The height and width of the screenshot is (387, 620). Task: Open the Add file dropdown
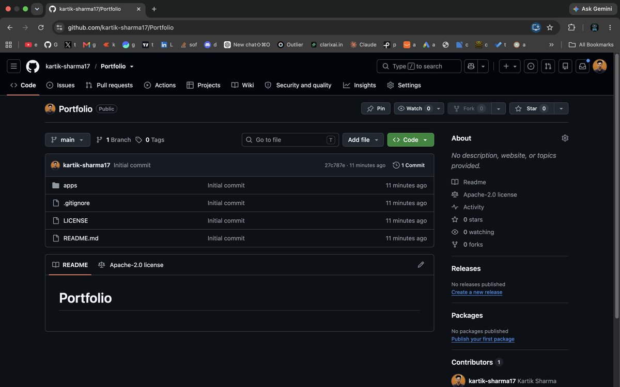tap(363, 140)
